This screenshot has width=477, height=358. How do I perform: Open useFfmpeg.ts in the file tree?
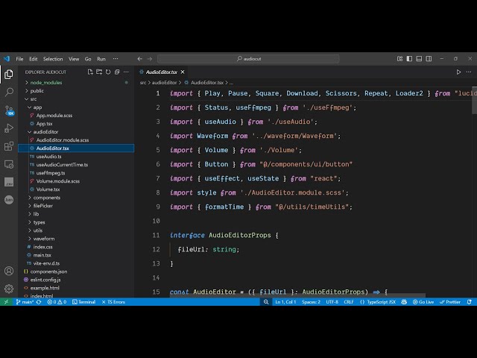click(51, 173)
